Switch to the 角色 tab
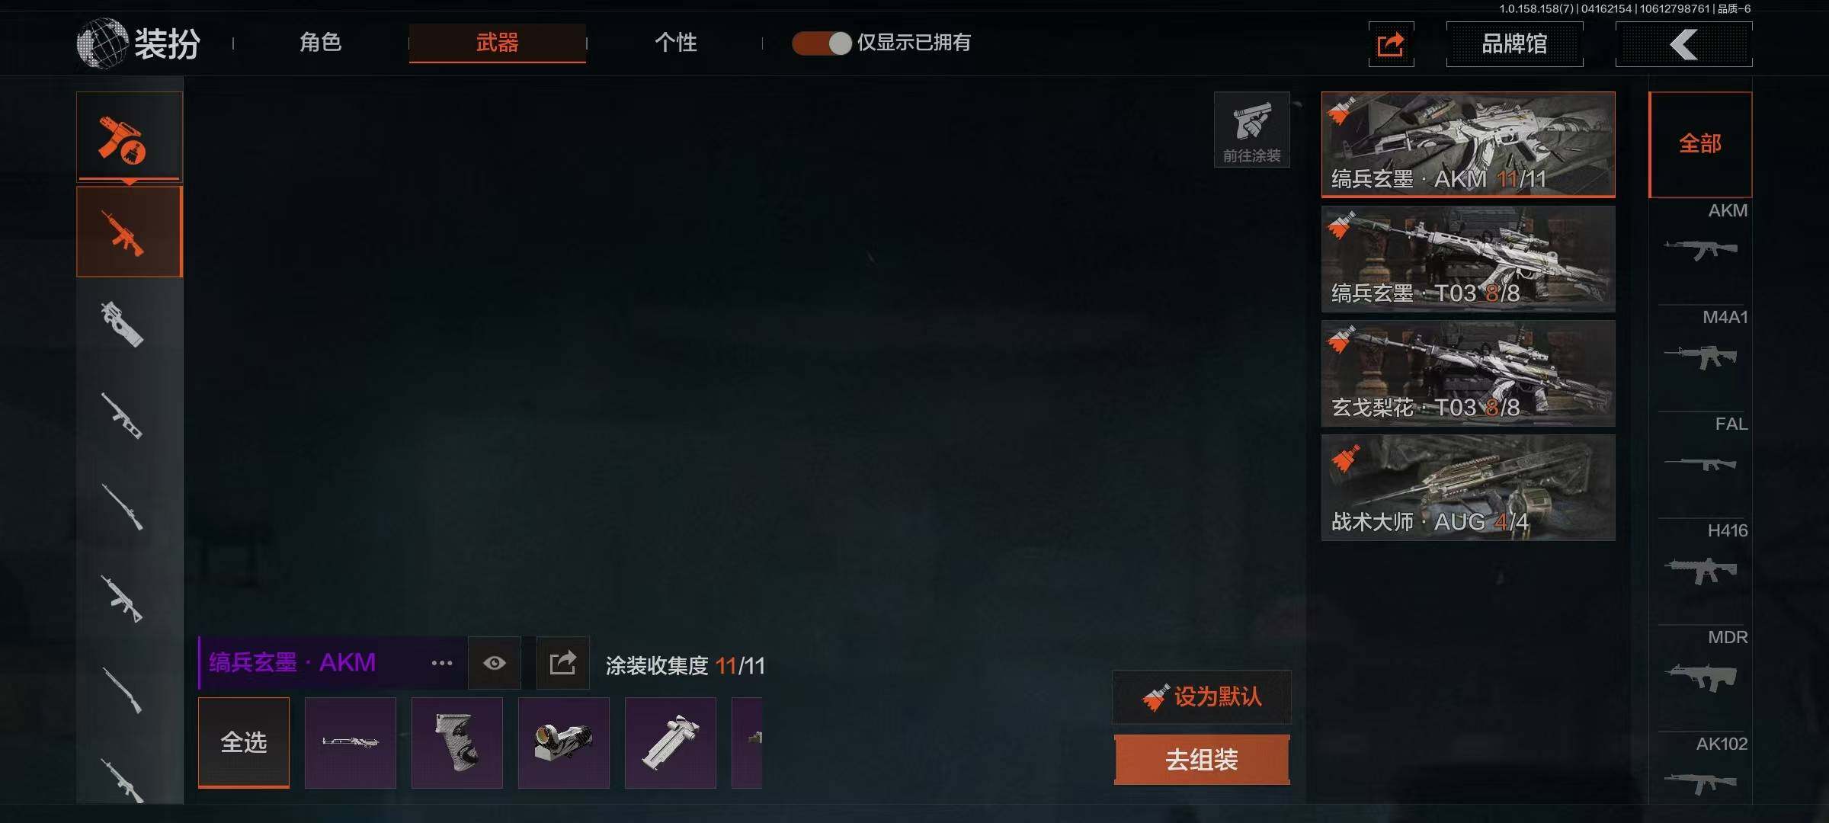1829x823 pixels. coord(320,43)
